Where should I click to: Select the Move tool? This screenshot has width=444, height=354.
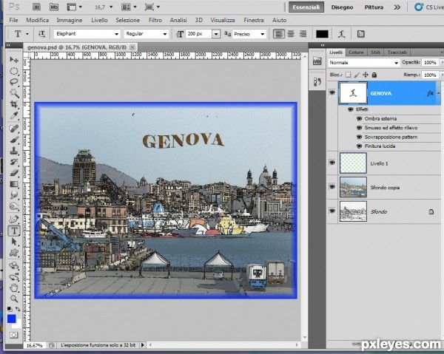click(14, 59)
